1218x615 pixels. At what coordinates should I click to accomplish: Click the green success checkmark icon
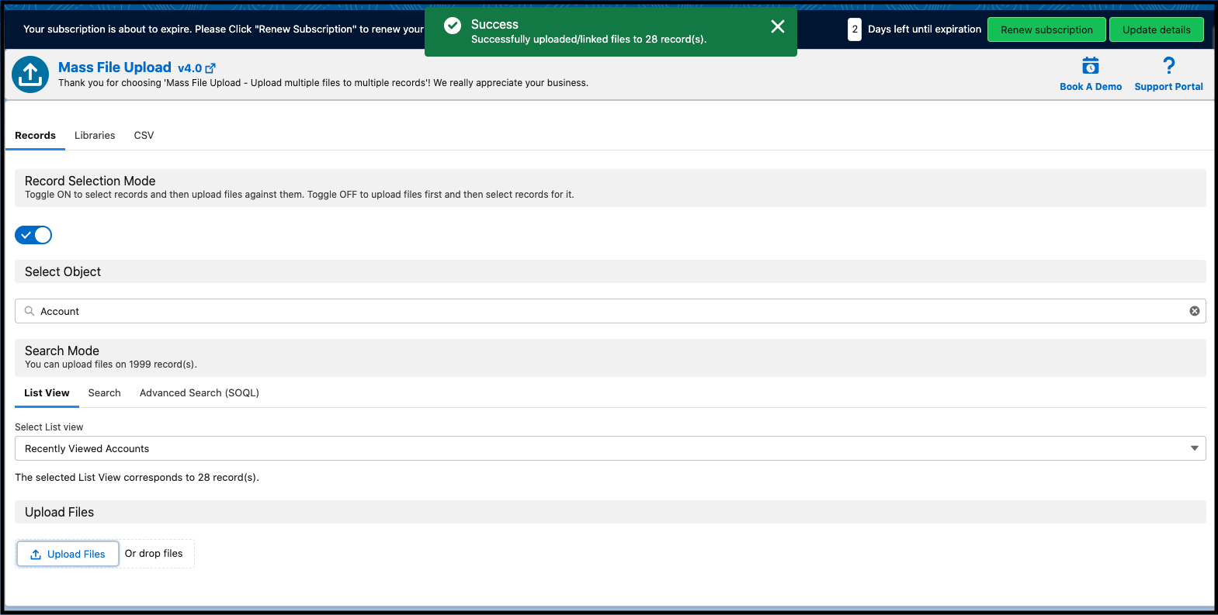[x=453, y=26]
